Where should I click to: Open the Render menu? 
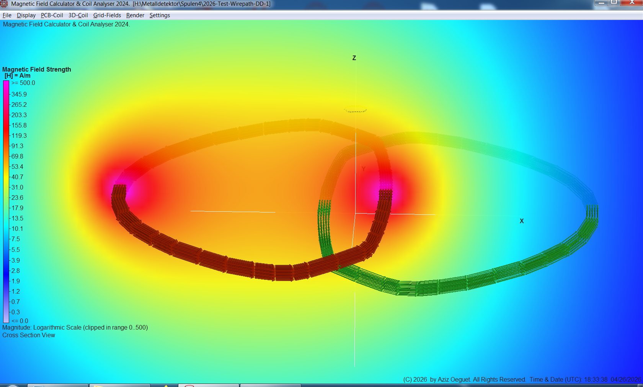click(135, 15)
